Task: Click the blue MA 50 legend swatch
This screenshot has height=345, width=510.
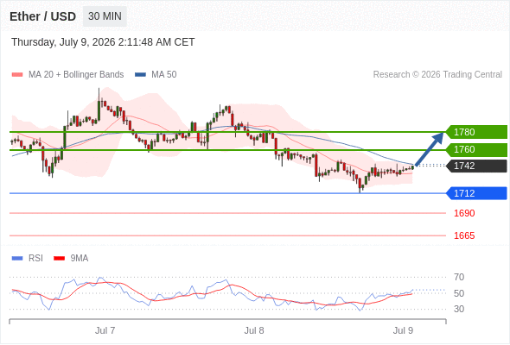Action: pyautogui.click(x=141, y=75)
